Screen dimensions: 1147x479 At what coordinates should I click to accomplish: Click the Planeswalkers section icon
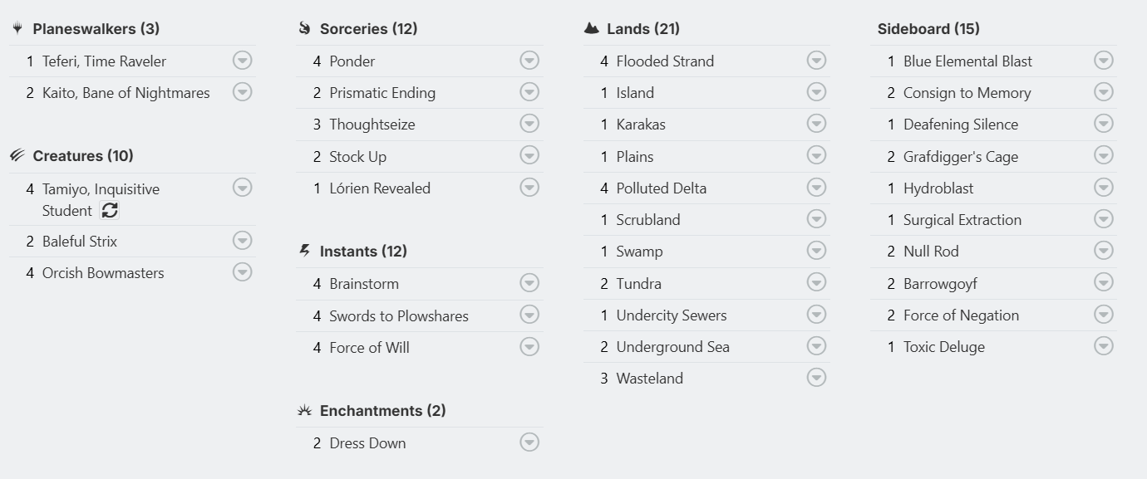[x=17, y=29]
